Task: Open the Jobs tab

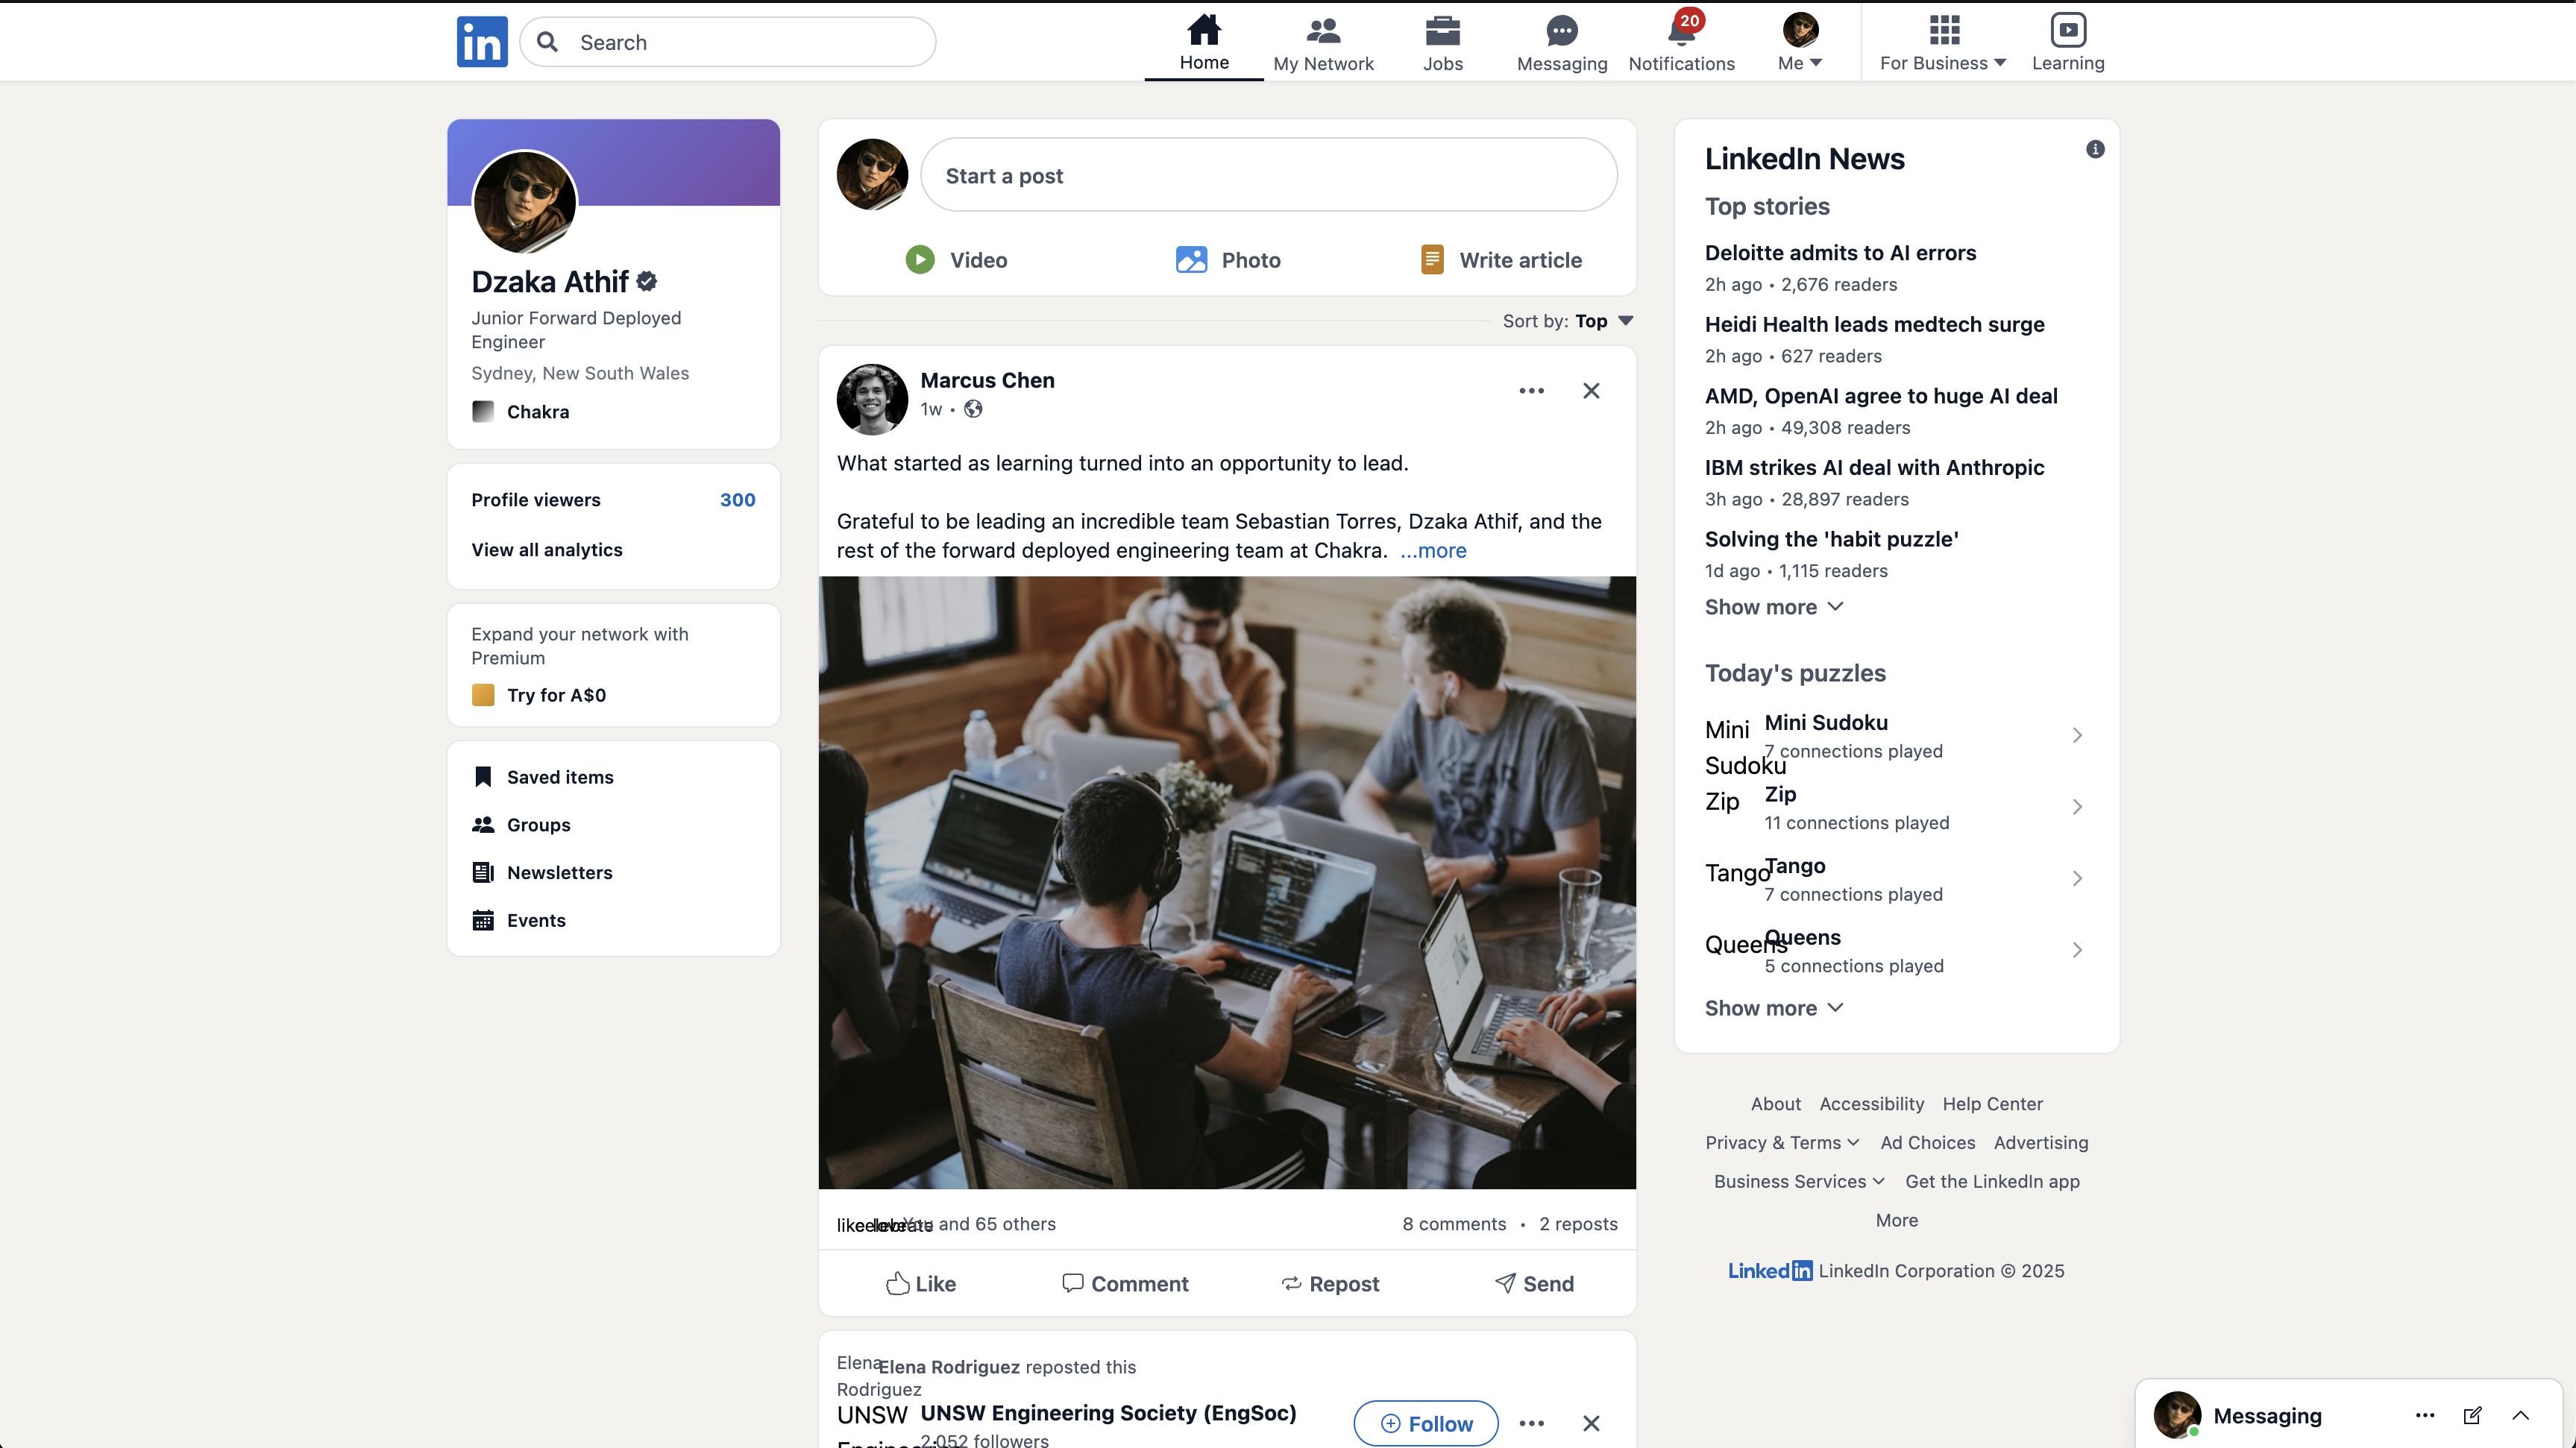Action: pos(1443,42)
